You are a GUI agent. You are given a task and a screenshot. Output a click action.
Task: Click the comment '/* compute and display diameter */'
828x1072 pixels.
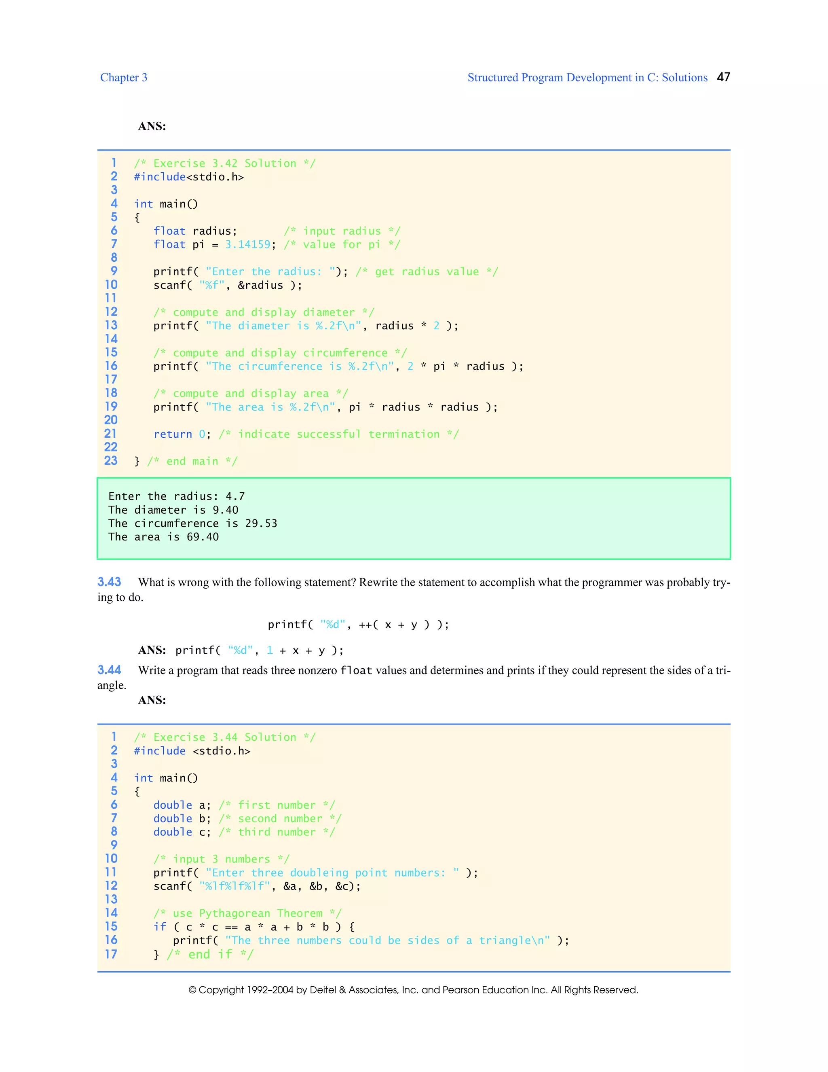tap(264, 312)
